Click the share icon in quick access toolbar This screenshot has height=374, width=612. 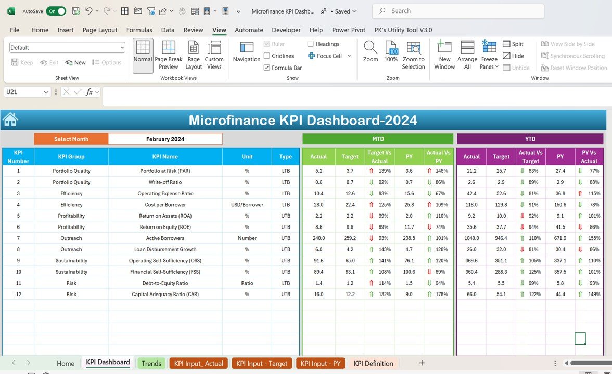(x=163, y=11)
